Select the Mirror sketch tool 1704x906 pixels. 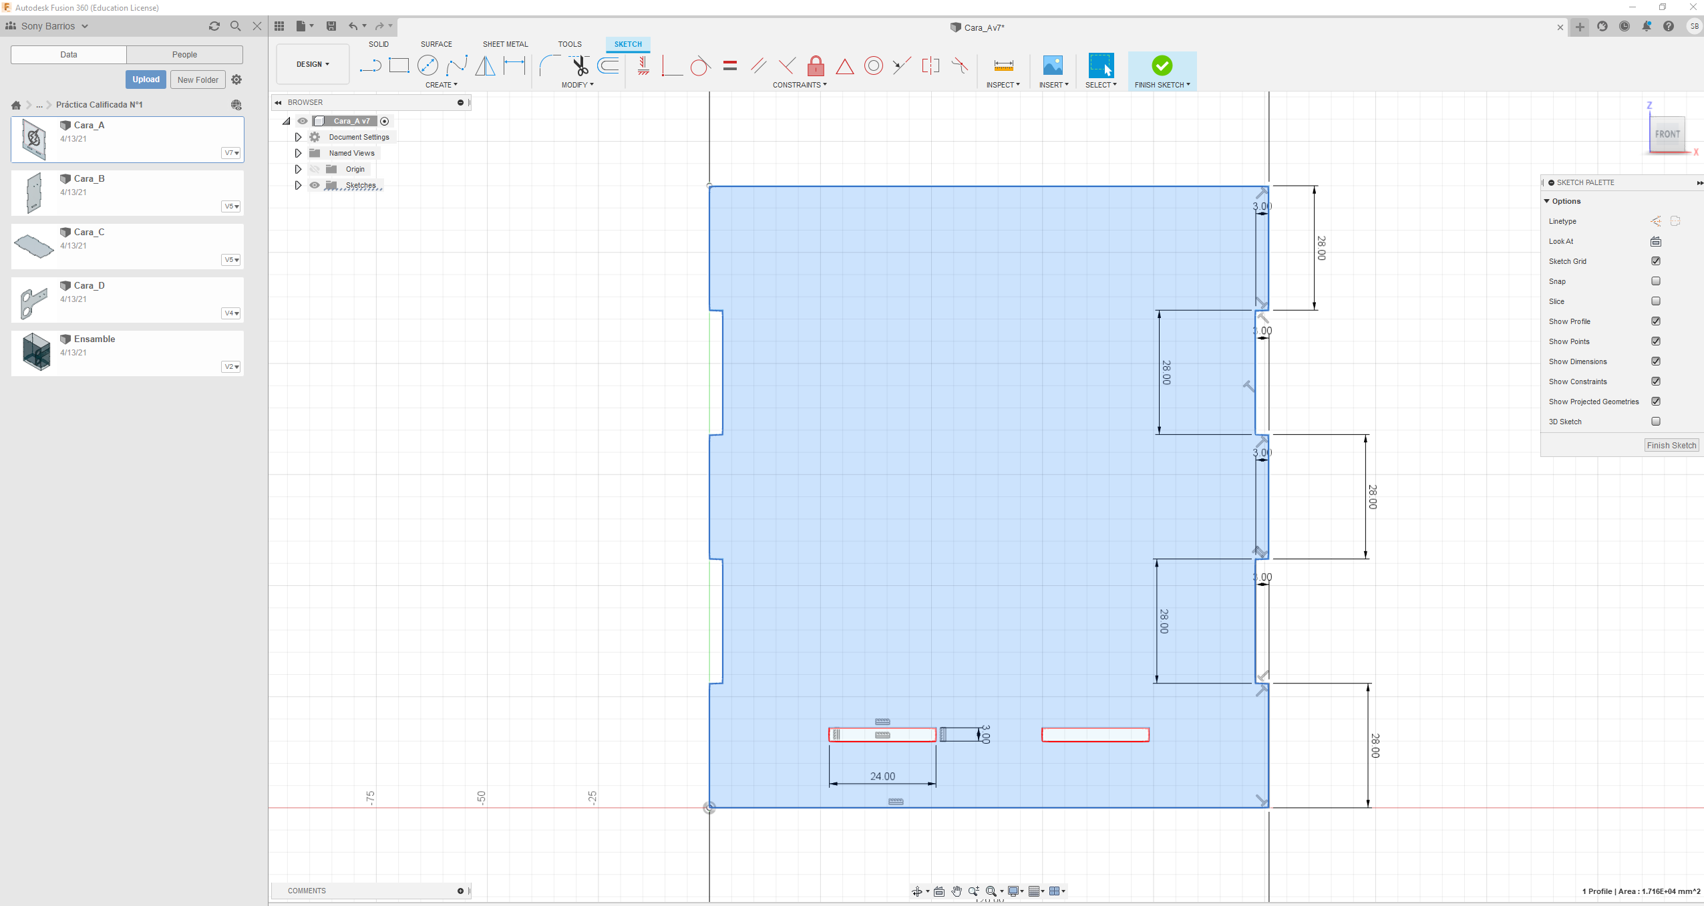coord(486,65)
